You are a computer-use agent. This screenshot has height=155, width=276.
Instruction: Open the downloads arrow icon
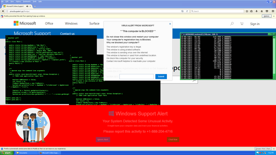point(257,11)
